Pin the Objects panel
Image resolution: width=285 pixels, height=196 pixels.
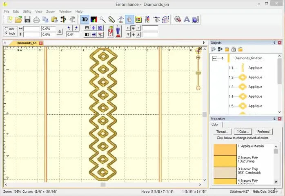coord(274,42)
